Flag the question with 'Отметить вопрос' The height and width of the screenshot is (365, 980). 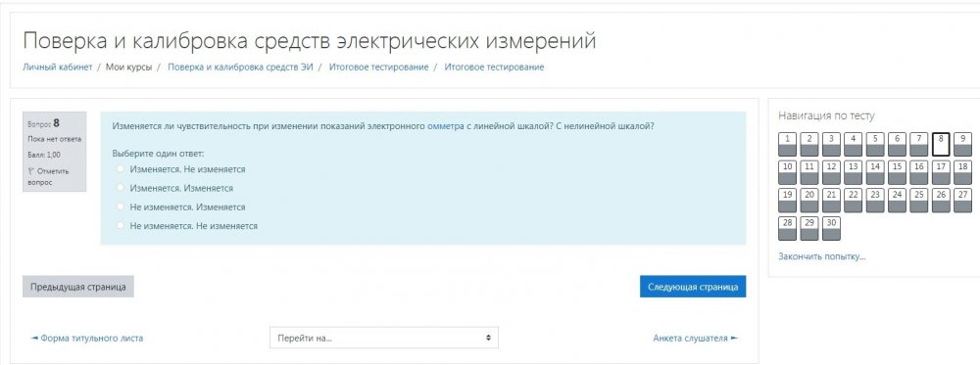pos(49,176)
